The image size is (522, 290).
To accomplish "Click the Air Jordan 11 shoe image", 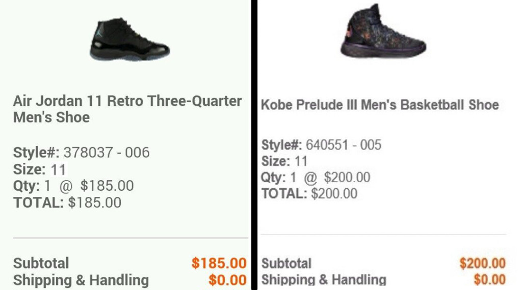I will [130, 40].
